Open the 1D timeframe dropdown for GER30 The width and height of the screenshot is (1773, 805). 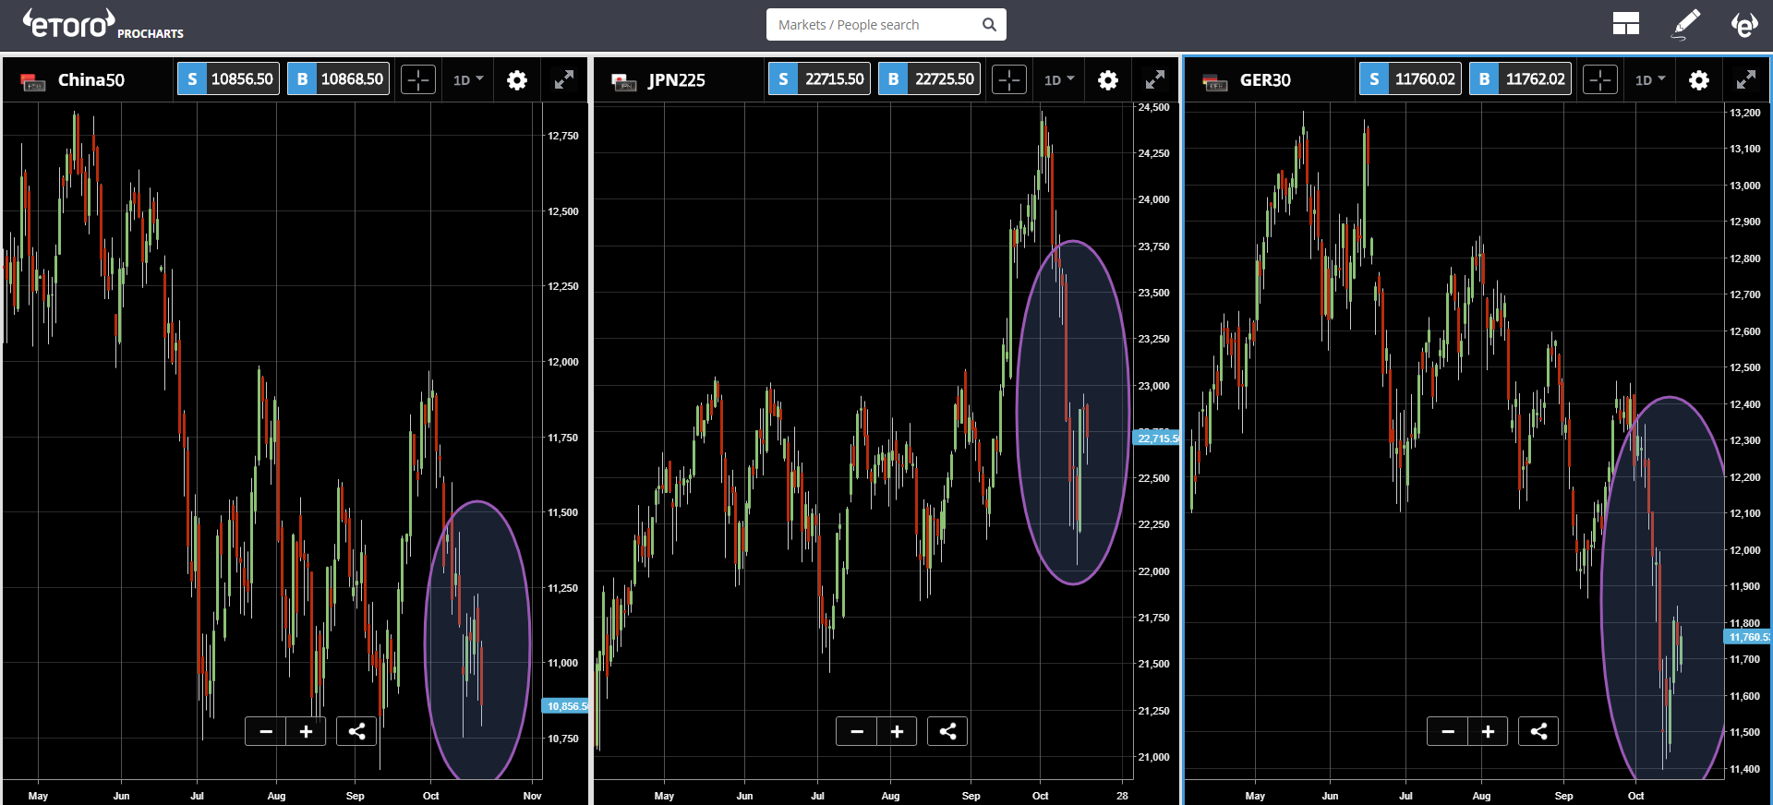(1650, 80)
